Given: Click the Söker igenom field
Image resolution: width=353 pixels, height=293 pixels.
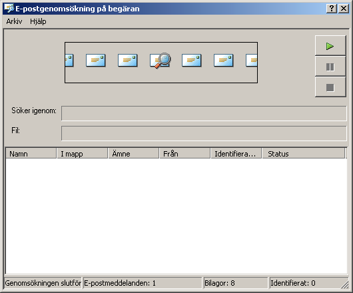Looking at the screenshot, I should [204, 113].
